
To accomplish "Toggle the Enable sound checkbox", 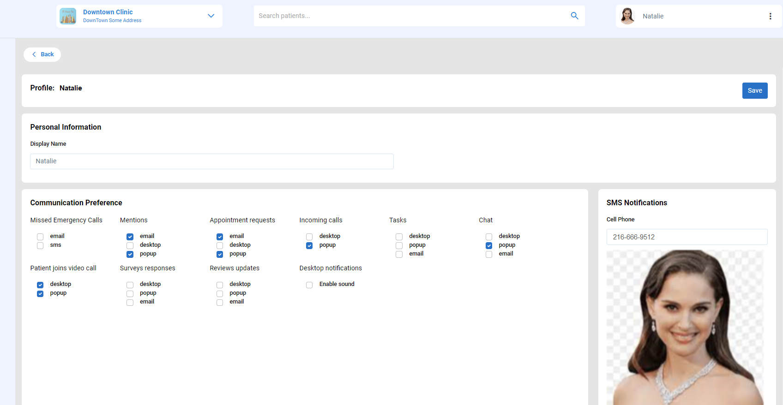I will click(309, 285).
